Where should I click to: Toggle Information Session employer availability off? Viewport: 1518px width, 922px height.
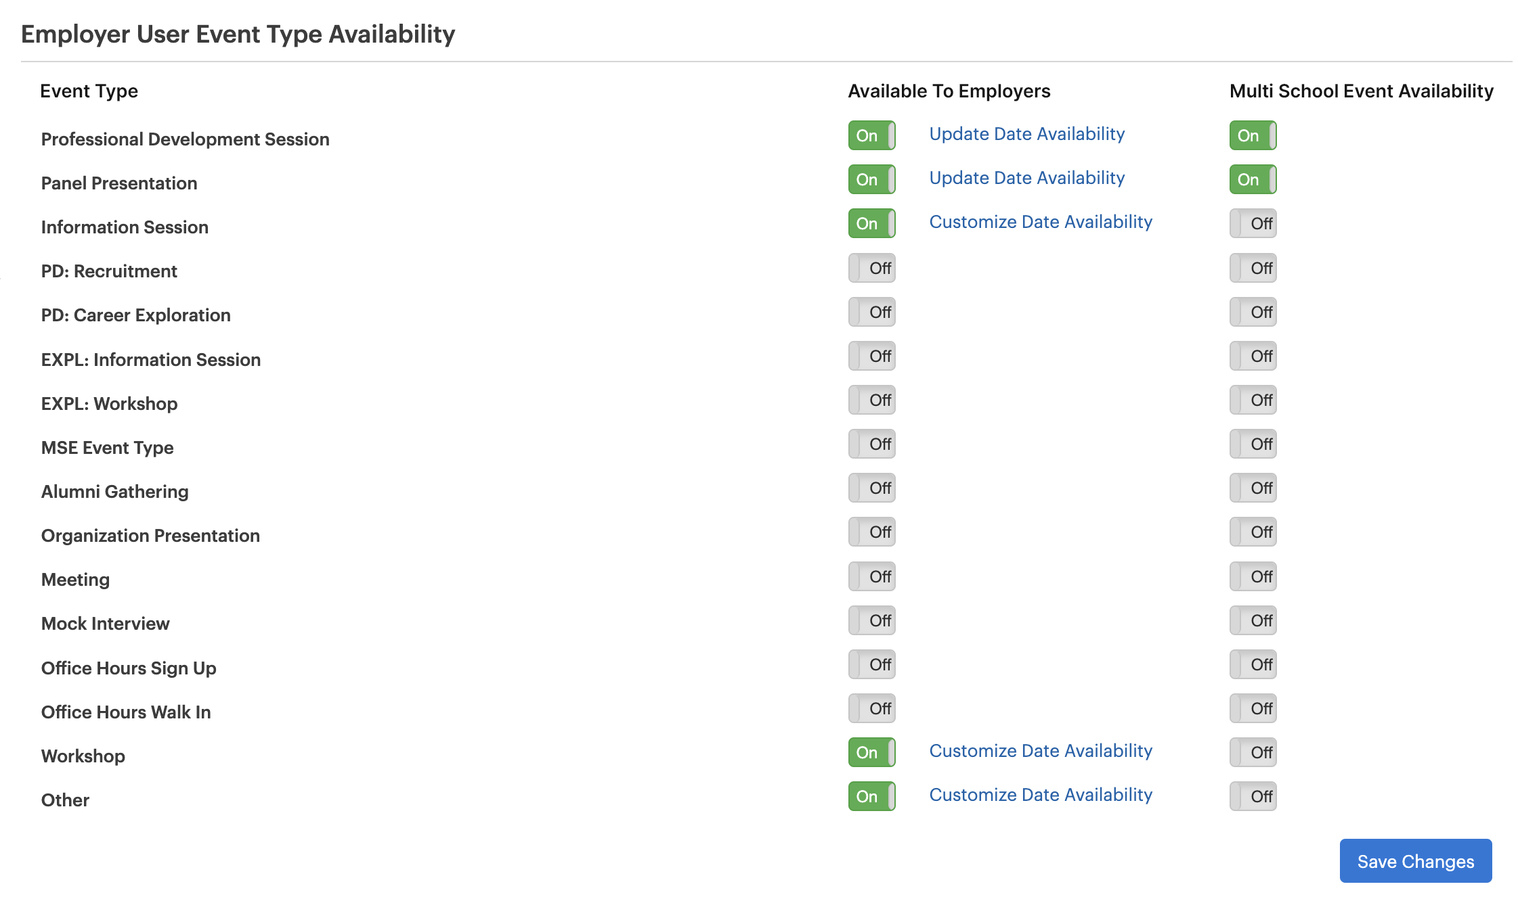tap(871, 223)
